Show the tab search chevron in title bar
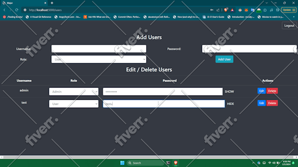 tap(266, 3)
